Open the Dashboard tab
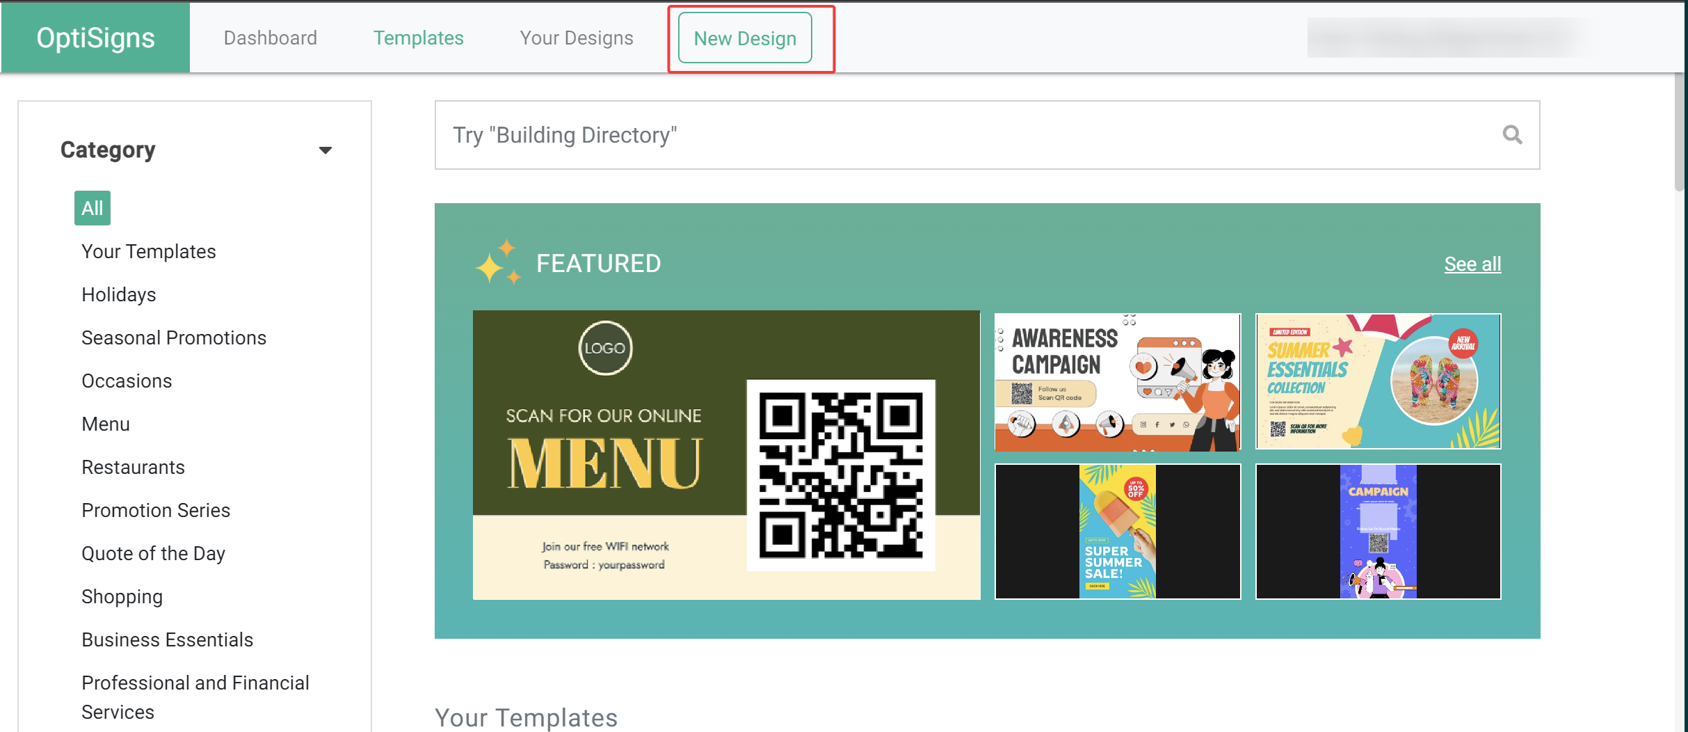This screenshot has width=1688, height=732. click(271, 38)
